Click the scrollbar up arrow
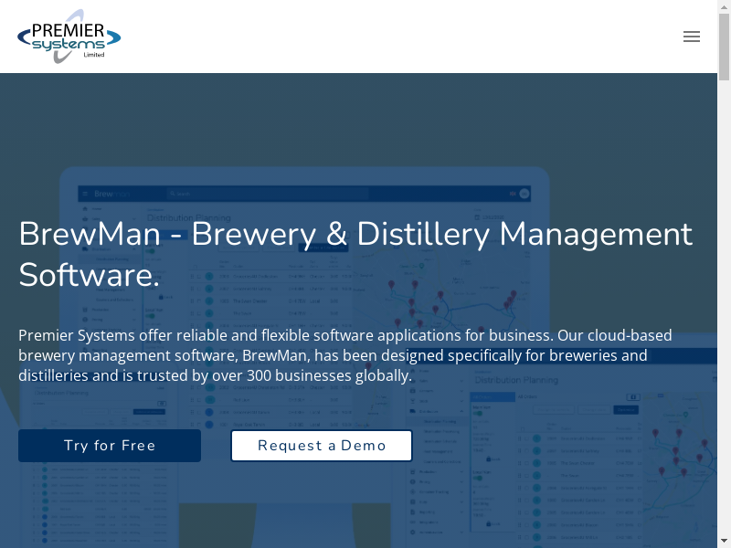731x548 pixels. tap(724, 6)
